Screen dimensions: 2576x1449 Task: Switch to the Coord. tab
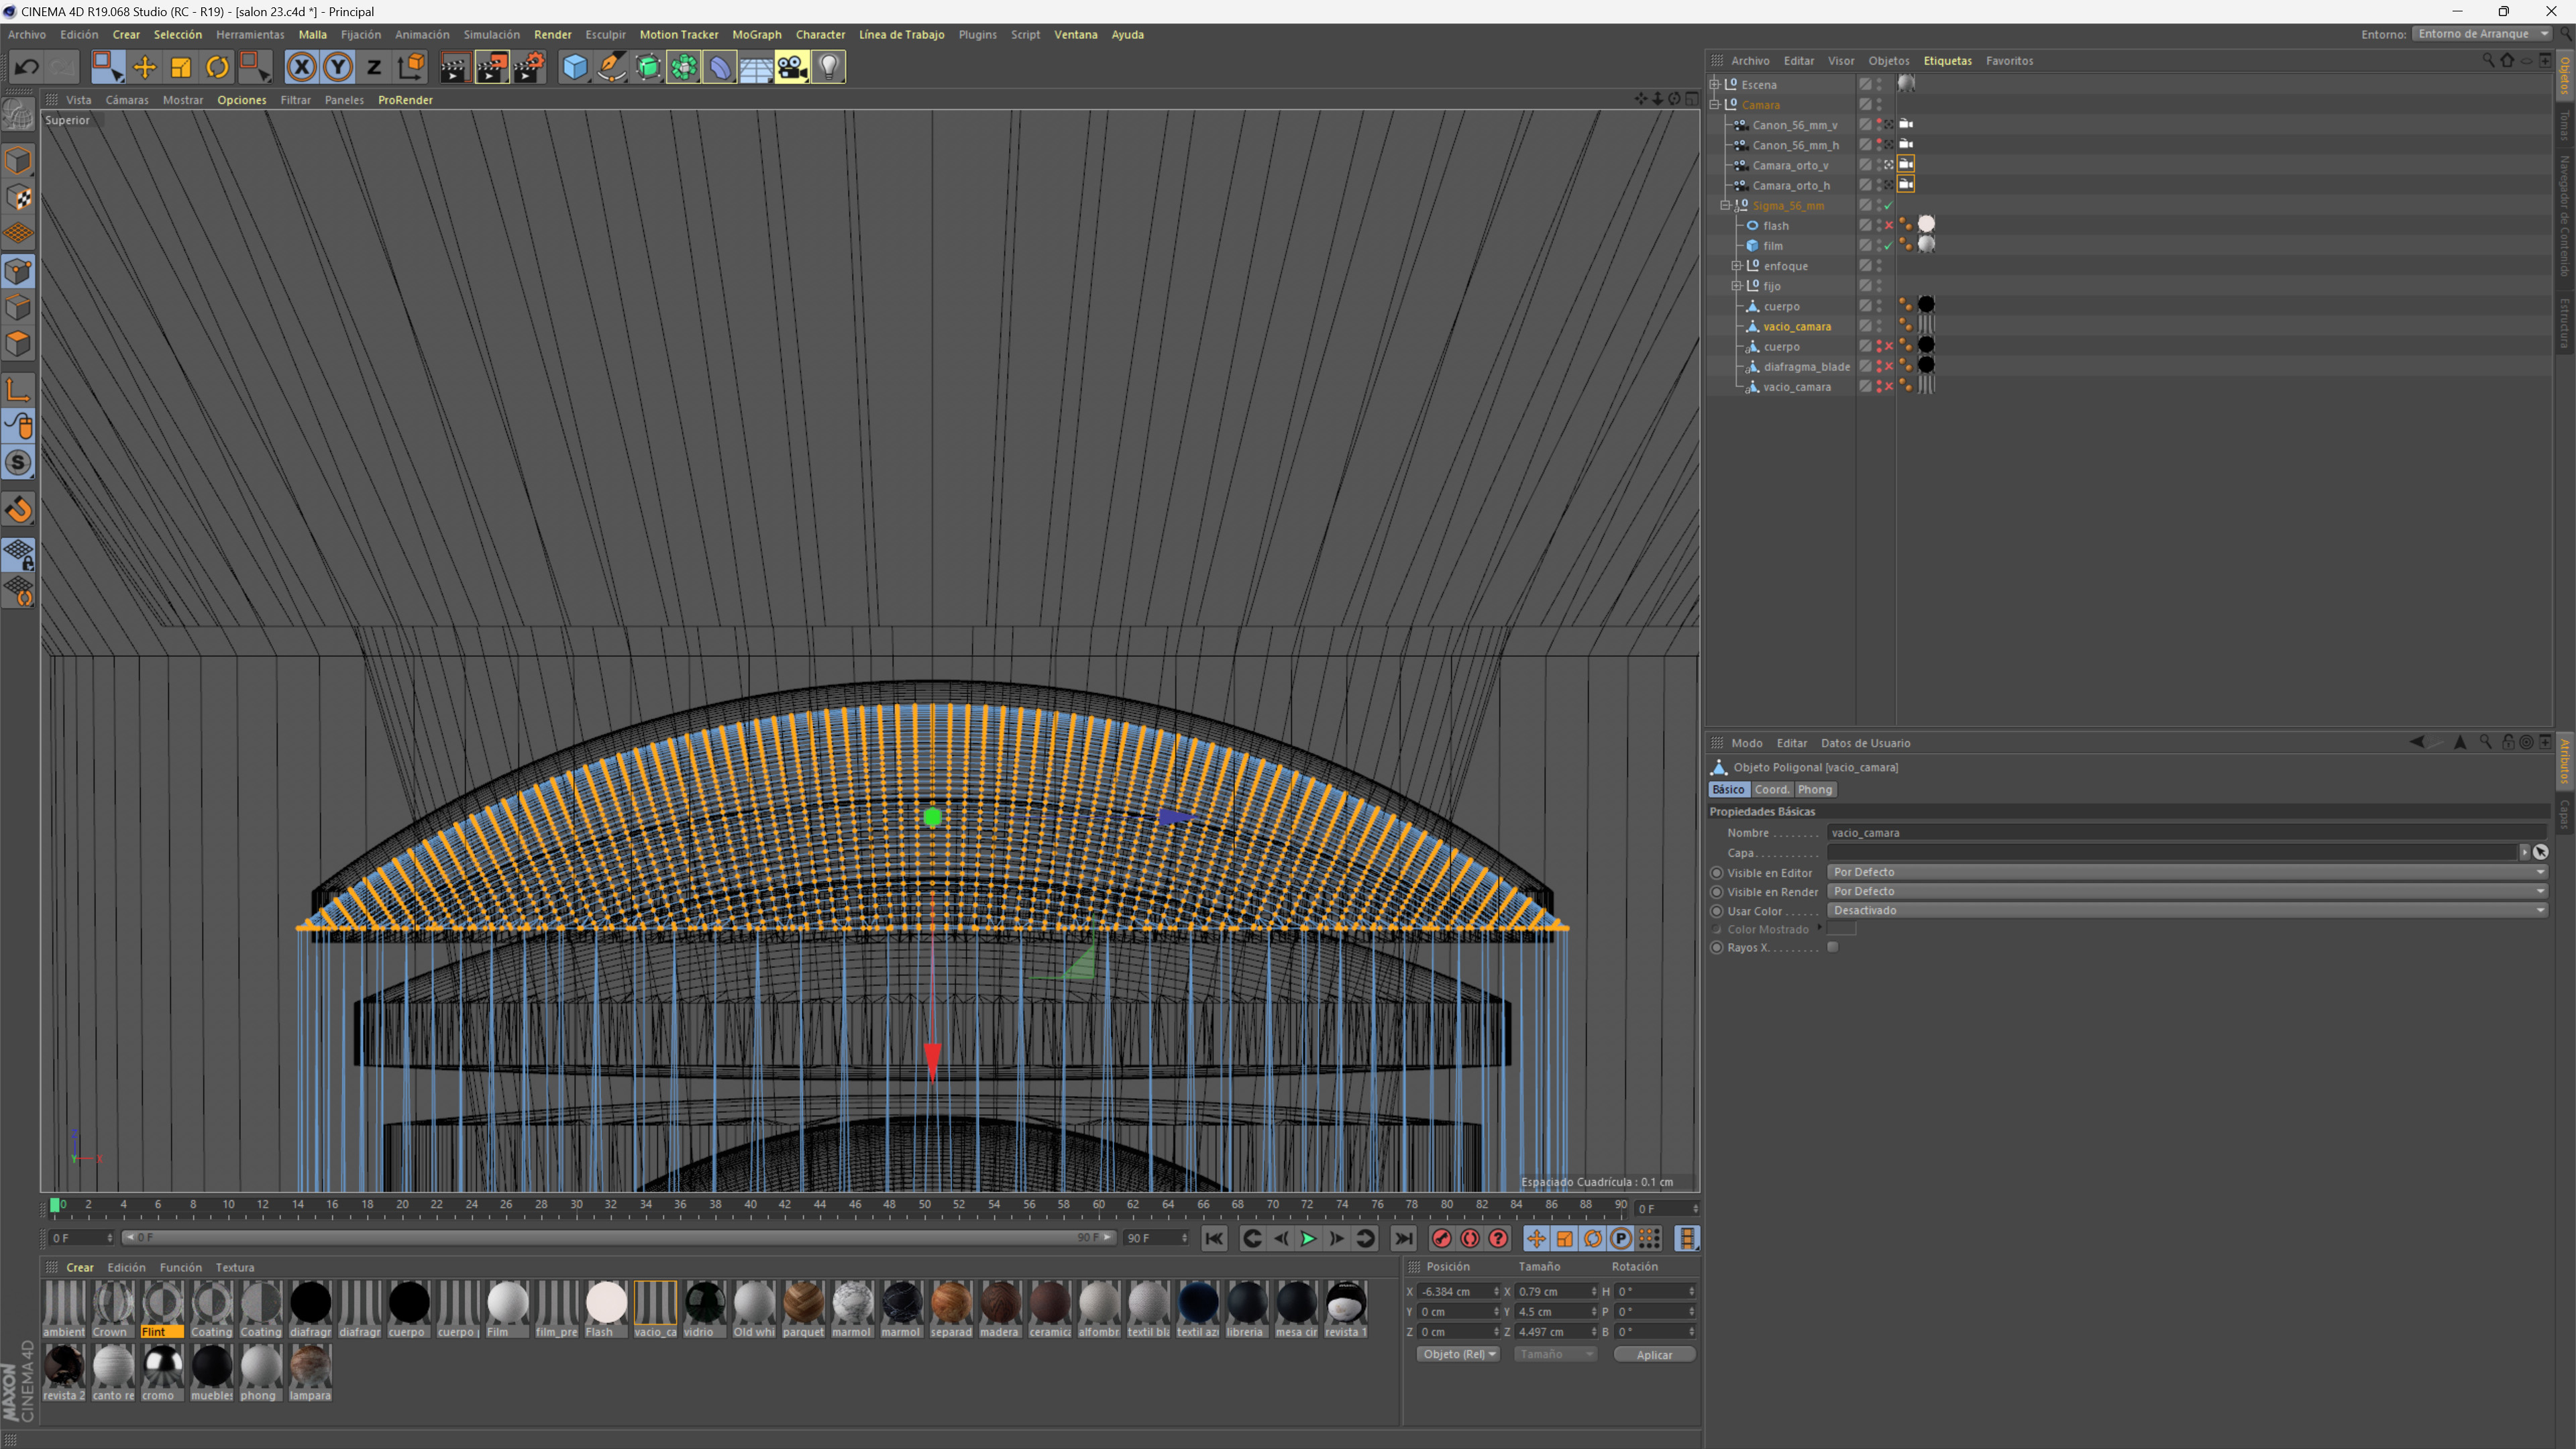(1771, 789)
